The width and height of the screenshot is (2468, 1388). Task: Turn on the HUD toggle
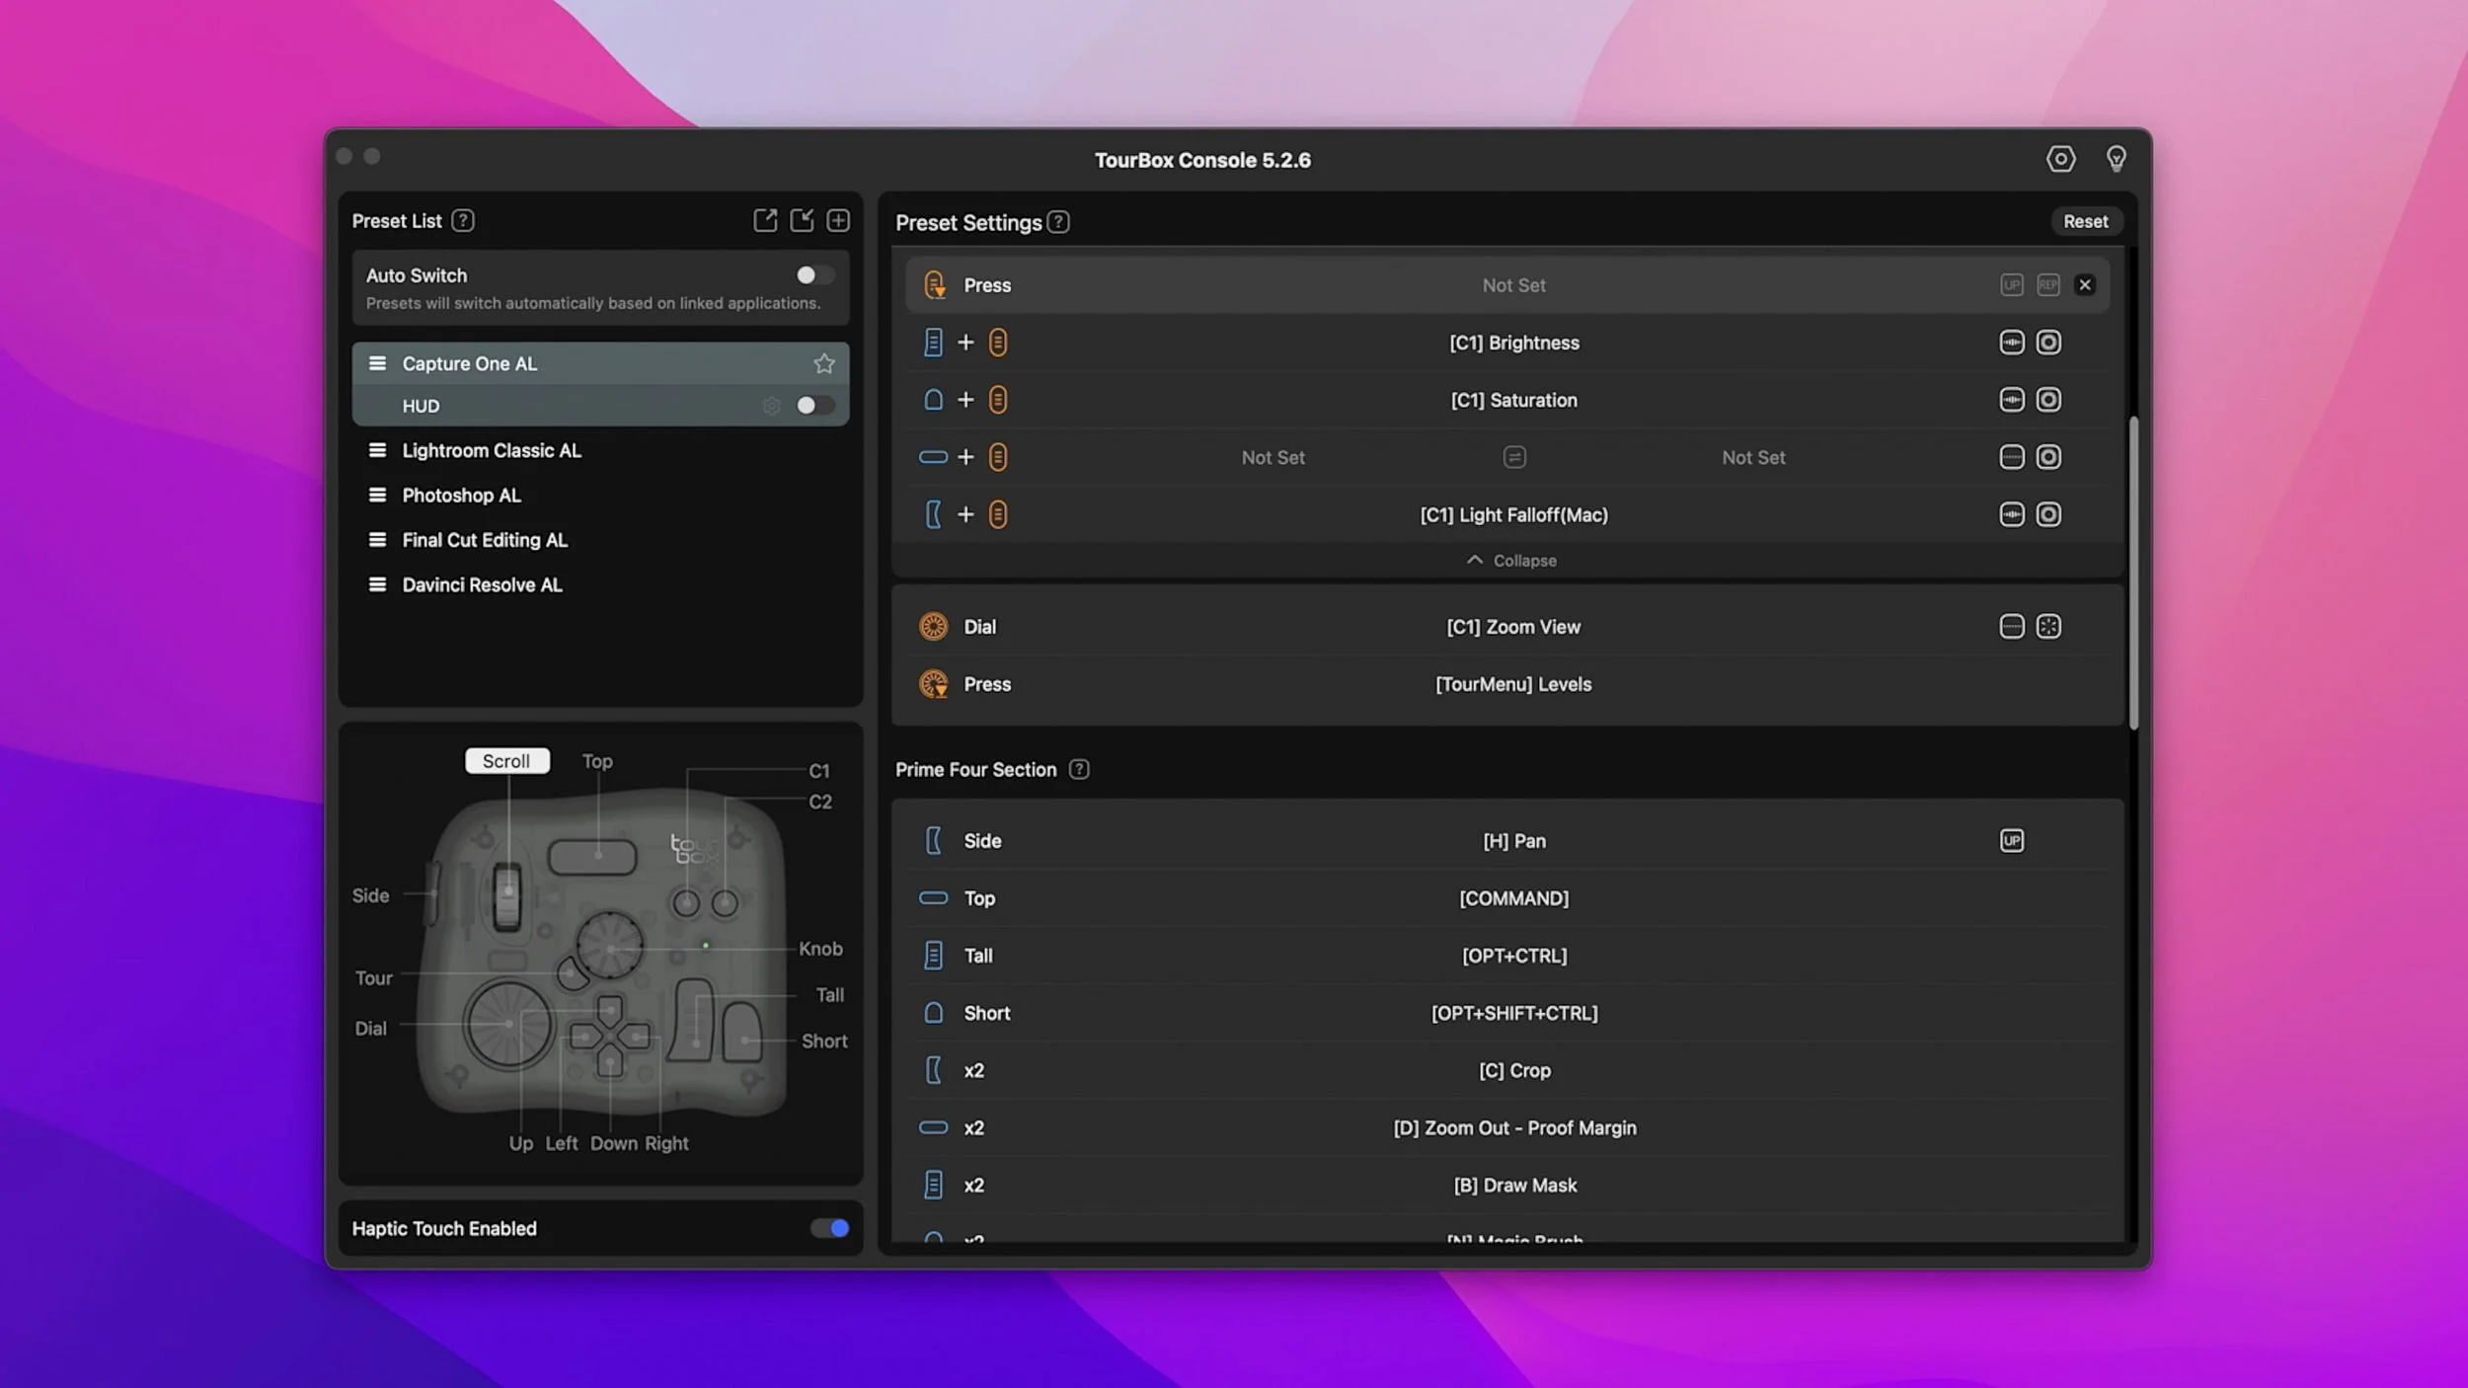coord(815,406)
